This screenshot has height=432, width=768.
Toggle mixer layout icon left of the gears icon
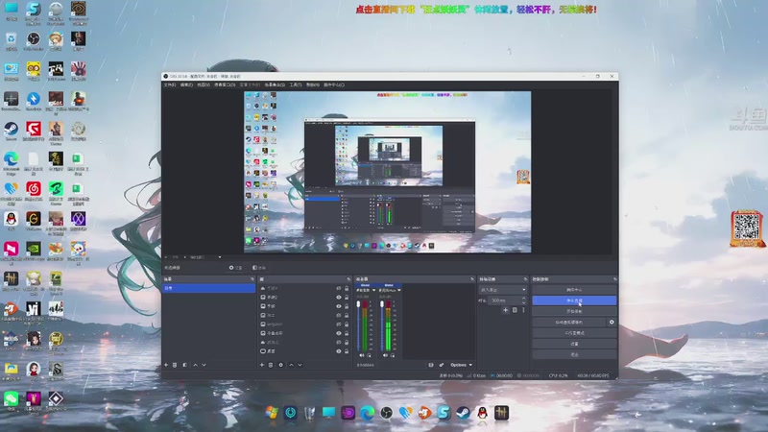tap(431, 365)
